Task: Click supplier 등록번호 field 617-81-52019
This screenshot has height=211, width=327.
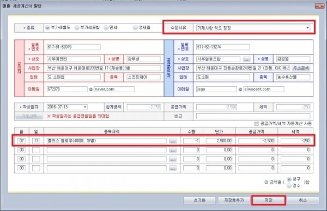Action: pos(74,47)
